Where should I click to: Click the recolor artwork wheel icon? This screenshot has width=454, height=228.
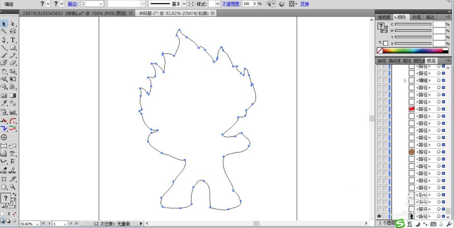(x=282, y=4)
